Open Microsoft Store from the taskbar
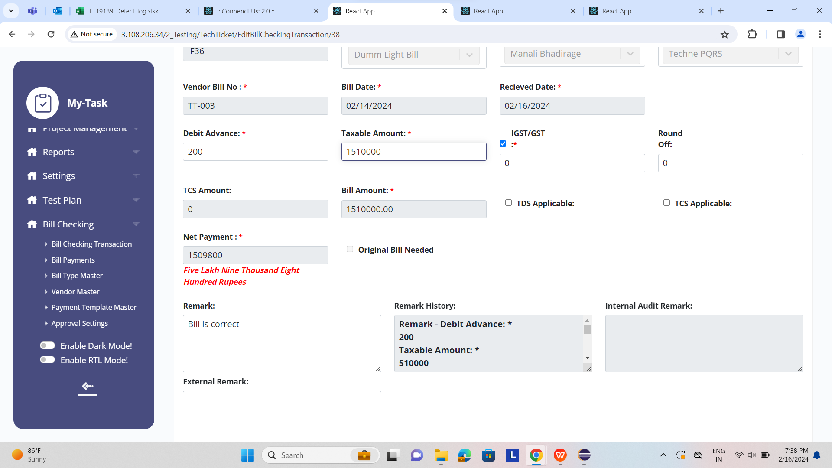 click(488, 455)
